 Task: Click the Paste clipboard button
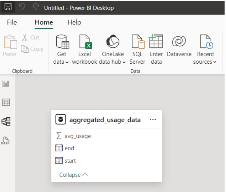(x=10, y=46)
